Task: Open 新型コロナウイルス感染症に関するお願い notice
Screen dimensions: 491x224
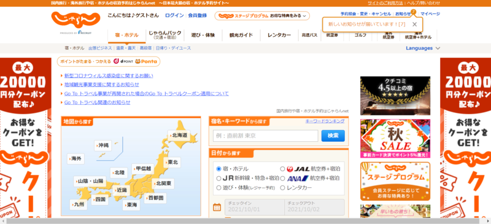Action: click(109, 76)
